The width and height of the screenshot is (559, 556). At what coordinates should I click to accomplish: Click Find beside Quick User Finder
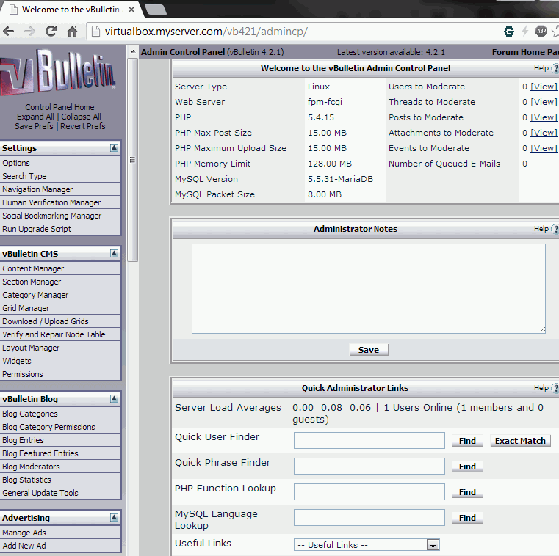tap(467, 441)
